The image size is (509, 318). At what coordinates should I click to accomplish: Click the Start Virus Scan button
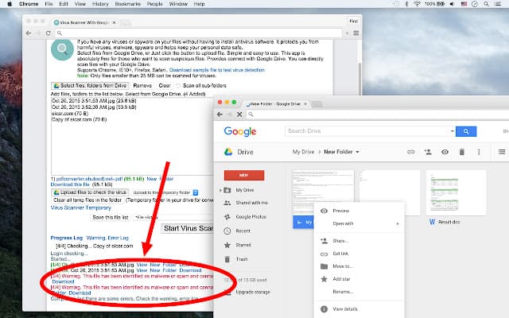[x=188, y=228]
